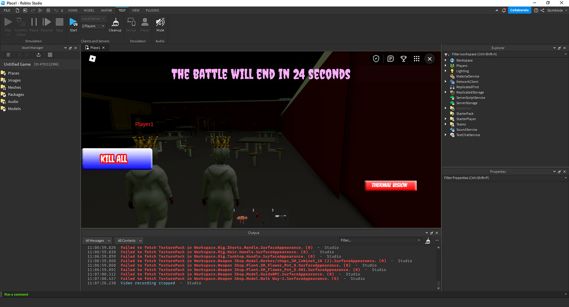This screenshot has width=569, height=307.
Task: Click the shield safety icon in the viewport
Action: pyautogui.click(x=376, y=58)
